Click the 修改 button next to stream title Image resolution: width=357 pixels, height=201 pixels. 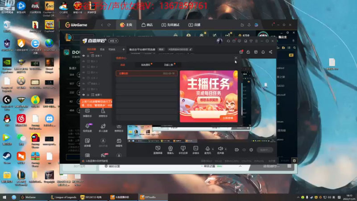161,50
